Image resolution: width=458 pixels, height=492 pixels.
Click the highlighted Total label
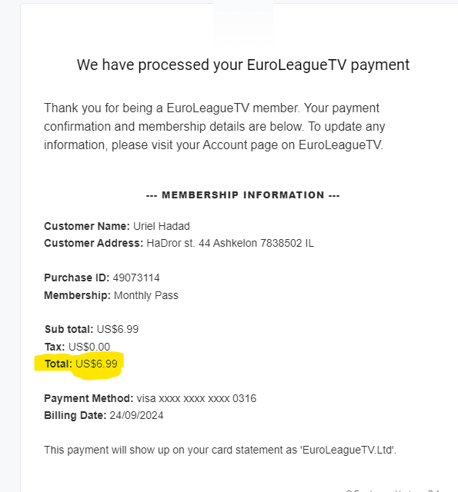59,364
